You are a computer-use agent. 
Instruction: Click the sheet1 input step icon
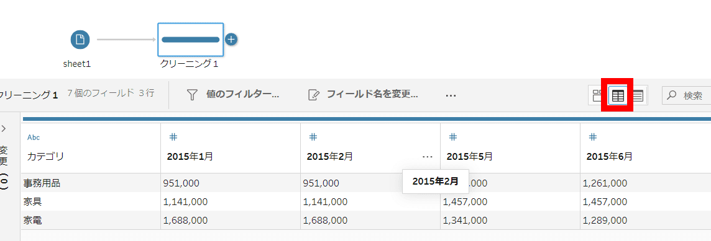pyautogui.click(x=80, y=39)
